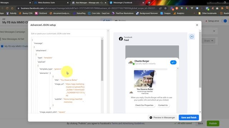The width and height of the screenshot is (229, 128).
Task: Bookmark this page with star icon
Action: pyautogui.click(x=165, y=8)
